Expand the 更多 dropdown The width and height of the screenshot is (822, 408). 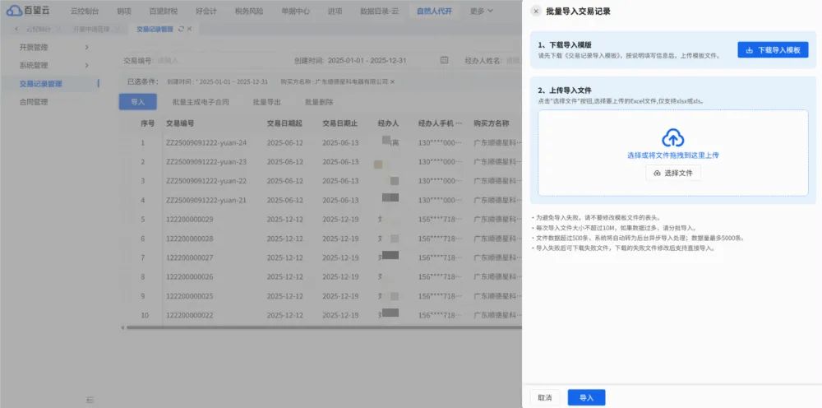pos(481,11)
